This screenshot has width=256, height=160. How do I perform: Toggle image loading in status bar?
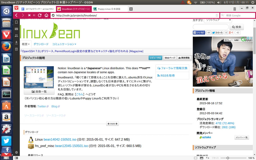[x=202, y=158]
